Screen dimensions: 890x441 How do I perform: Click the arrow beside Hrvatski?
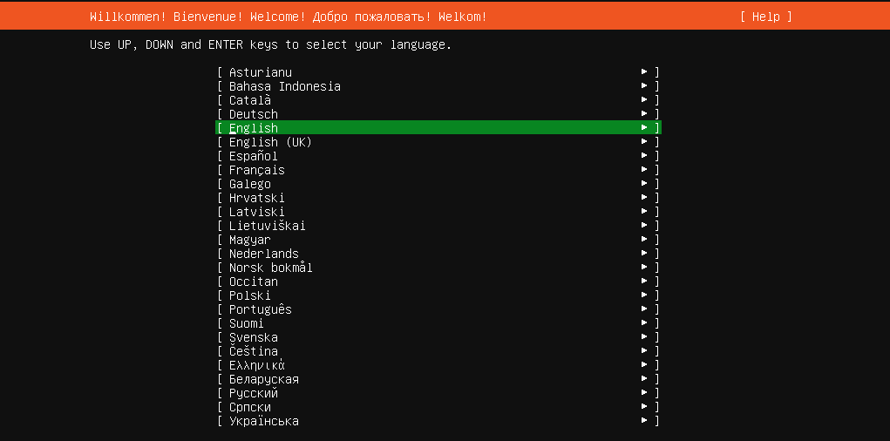(644, 198)
